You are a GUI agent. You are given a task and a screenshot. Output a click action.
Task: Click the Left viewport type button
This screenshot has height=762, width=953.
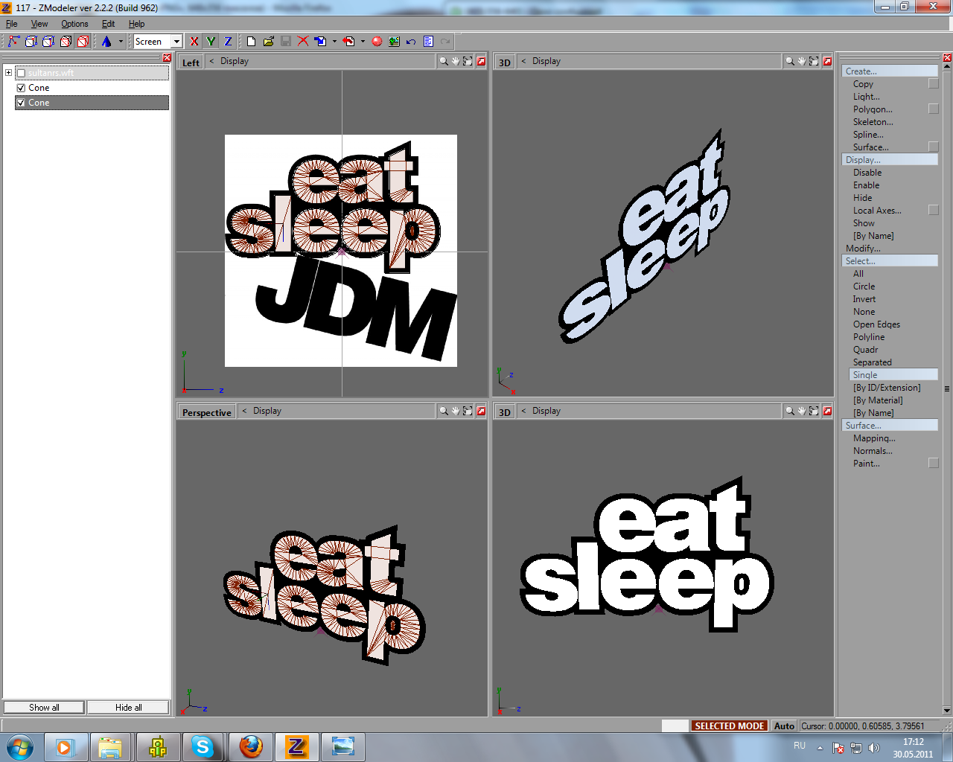pyautogui.click(x=191, y=63)
